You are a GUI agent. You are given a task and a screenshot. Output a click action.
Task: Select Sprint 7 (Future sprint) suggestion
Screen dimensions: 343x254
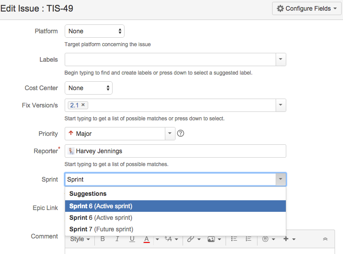click(101, 229)
